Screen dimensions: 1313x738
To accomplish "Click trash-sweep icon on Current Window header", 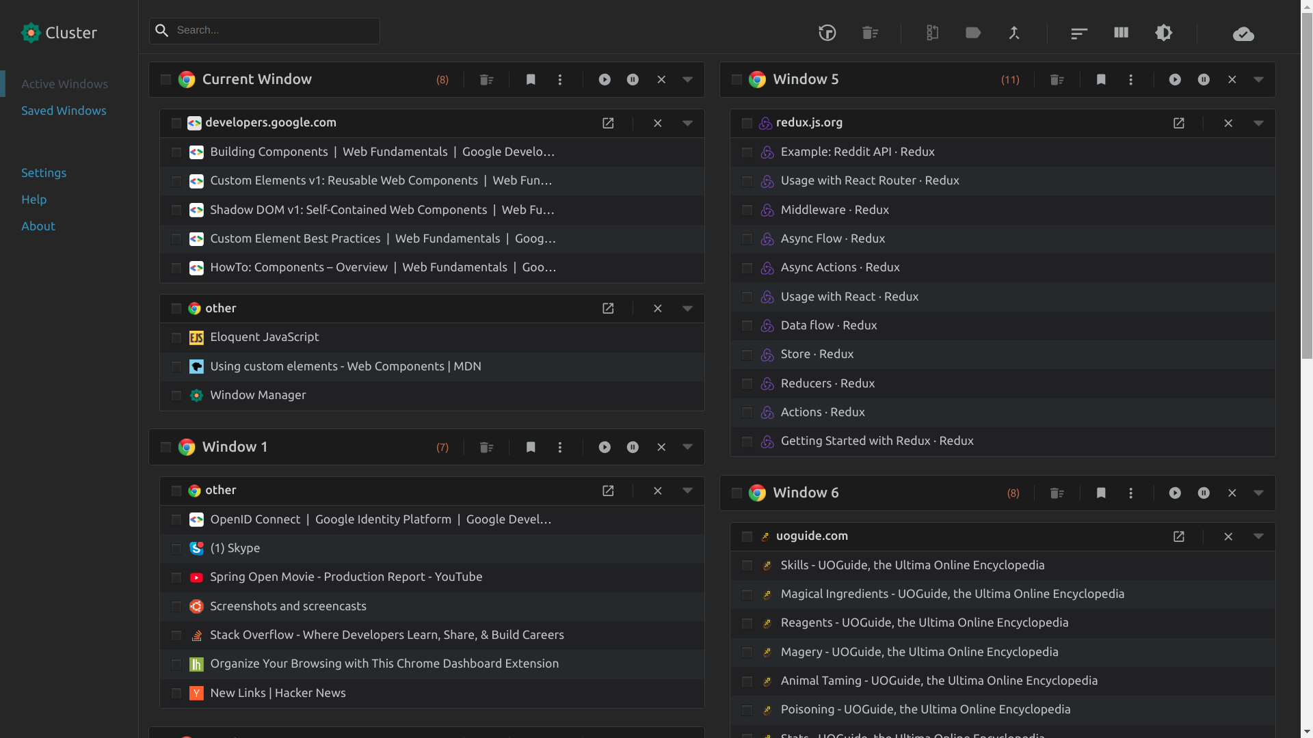I will click(x=487, y=80).
